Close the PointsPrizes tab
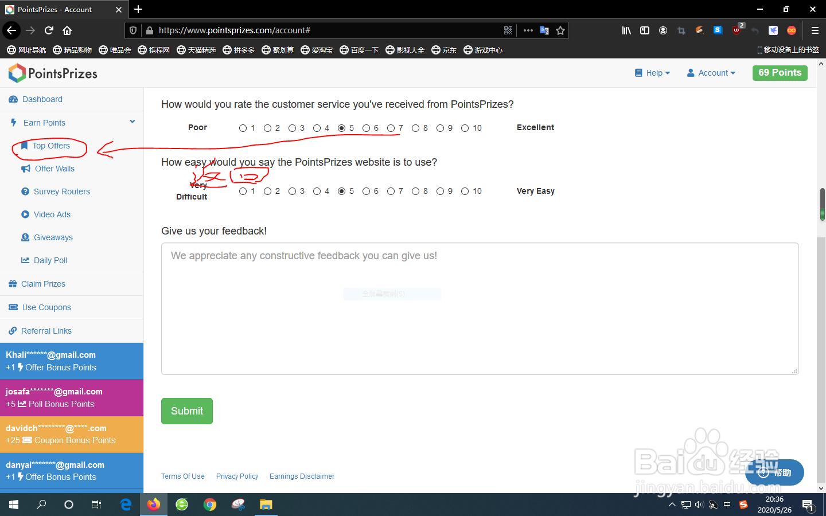The width and height of the screenshot is (826, 516). pyautogui.click(x=119, y=10)
